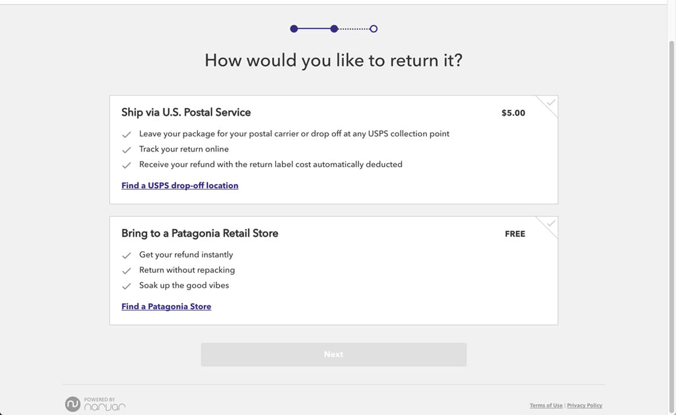This screenshot has height=415, width=676.
Task: Click the hollow third progress step circle
Action: [374, 29]
